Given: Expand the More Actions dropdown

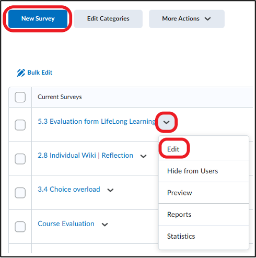Looking at the screenshot, I should pos(187,19).
